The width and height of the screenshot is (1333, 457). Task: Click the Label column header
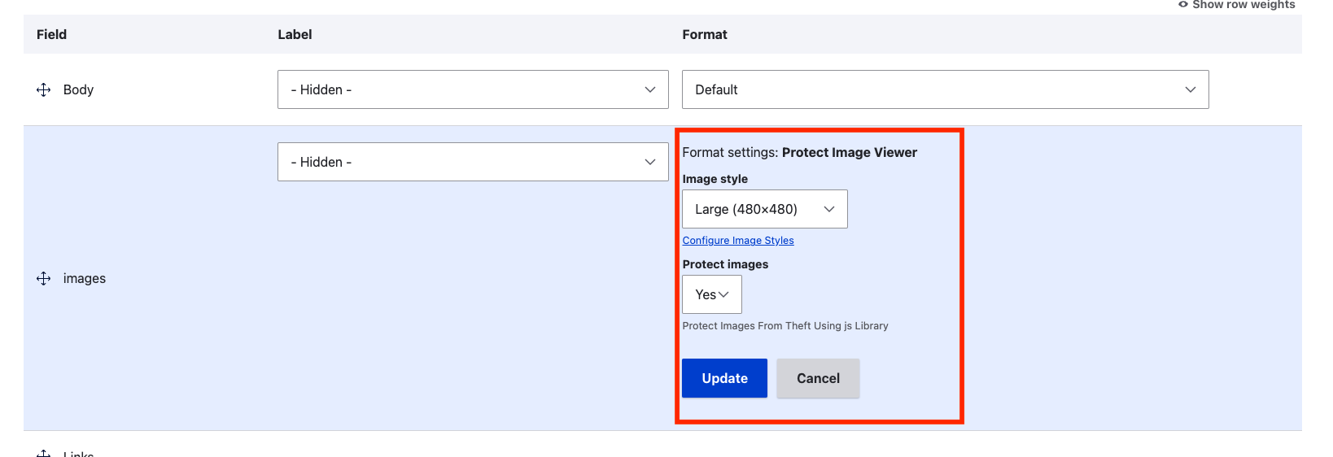point(295,34)
